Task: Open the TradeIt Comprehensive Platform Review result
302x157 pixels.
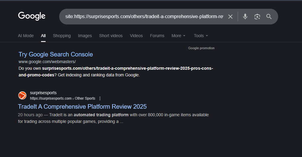Action: pyautogui.click(x=82, y=107)
